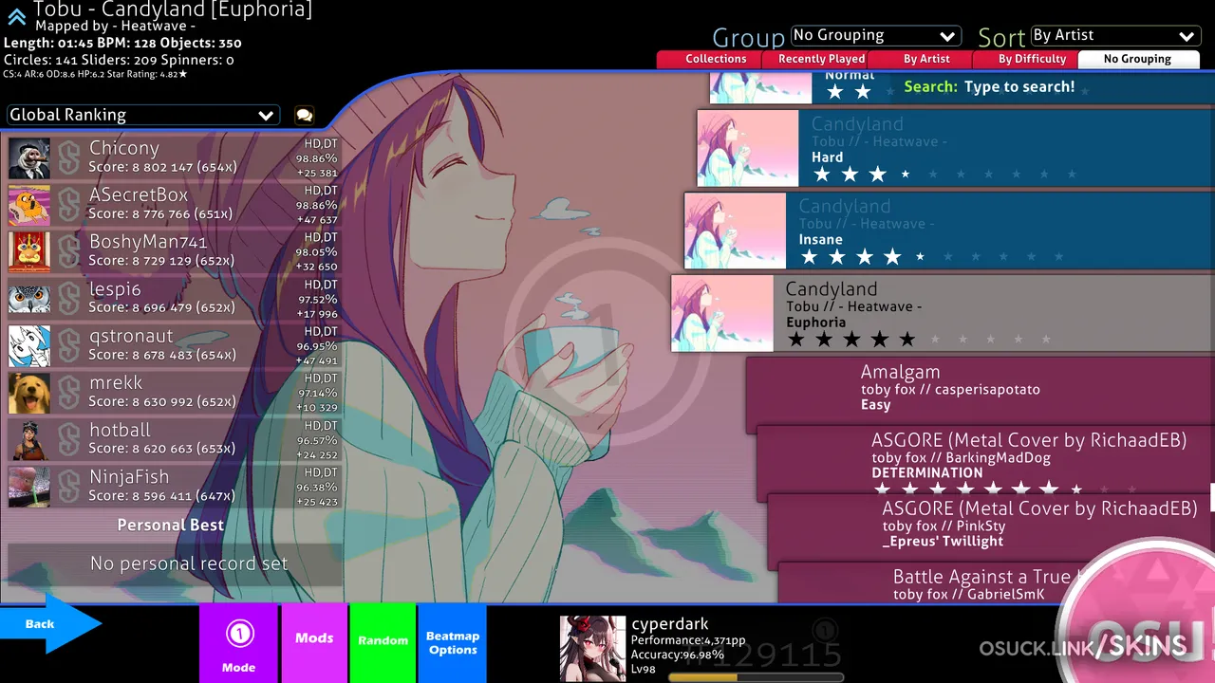Screen dimensions: 1215x683
Task: Open mrekk's score entry
Action: click(x=175, y=393)
